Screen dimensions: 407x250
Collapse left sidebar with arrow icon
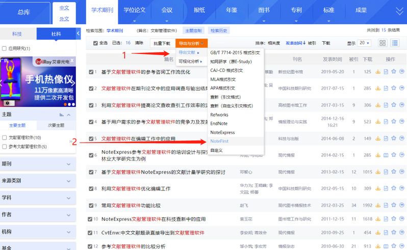(78, 34)
